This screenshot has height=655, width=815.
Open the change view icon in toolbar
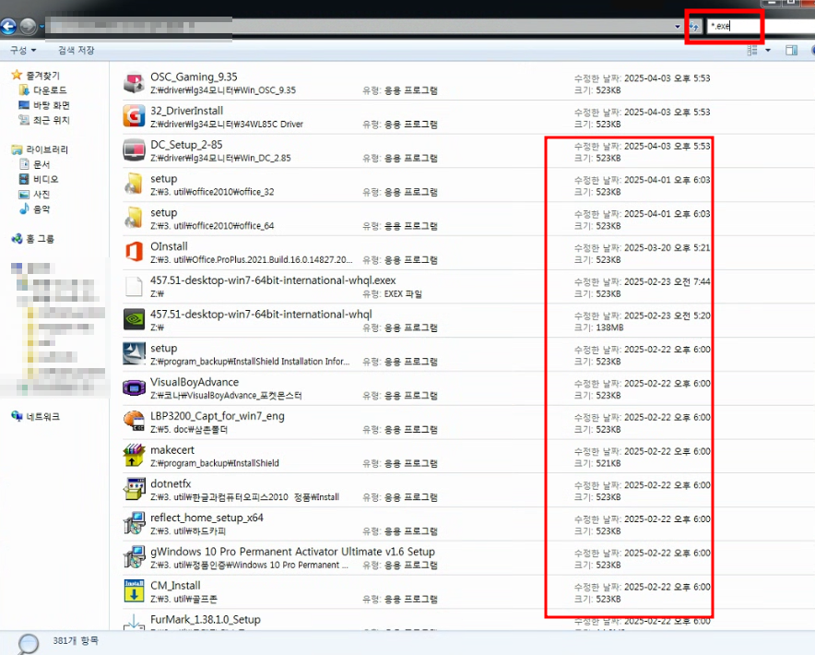click(752, 51)
